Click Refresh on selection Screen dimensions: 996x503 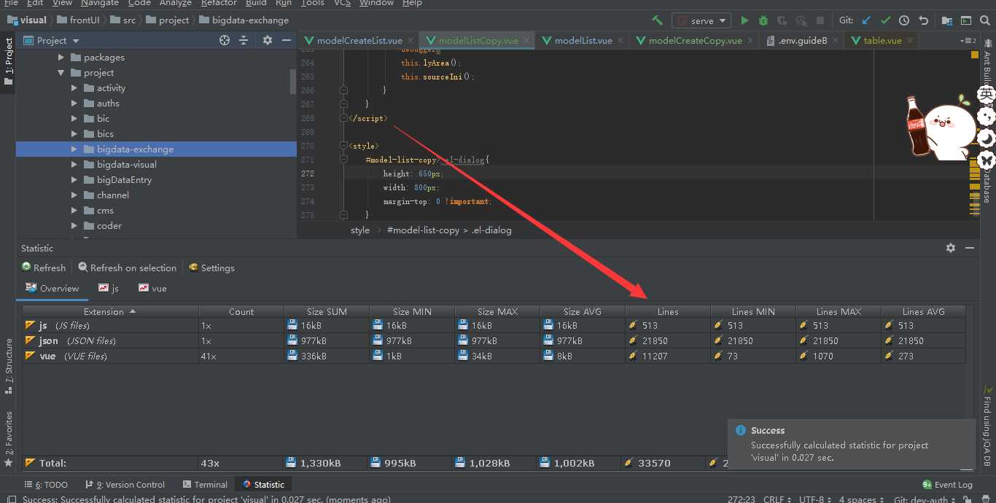pos(128,268)
